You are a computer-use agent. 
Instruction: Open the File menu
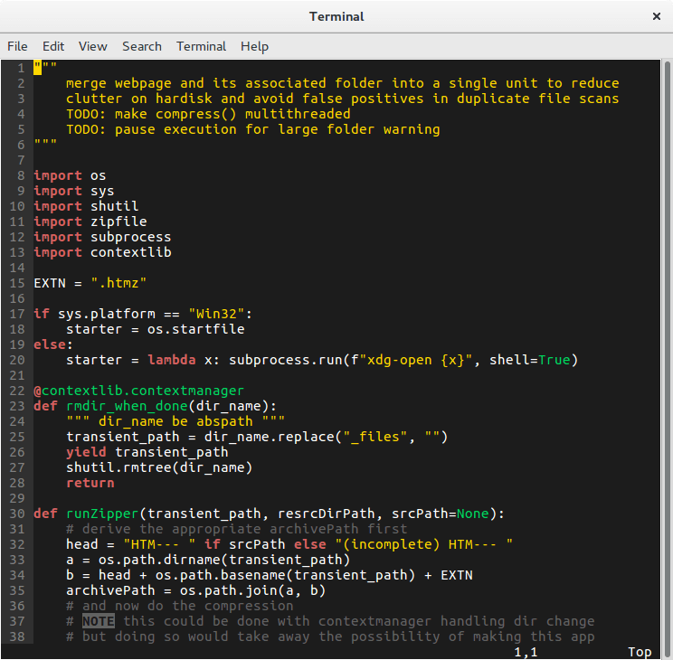(x=17, y=46)
